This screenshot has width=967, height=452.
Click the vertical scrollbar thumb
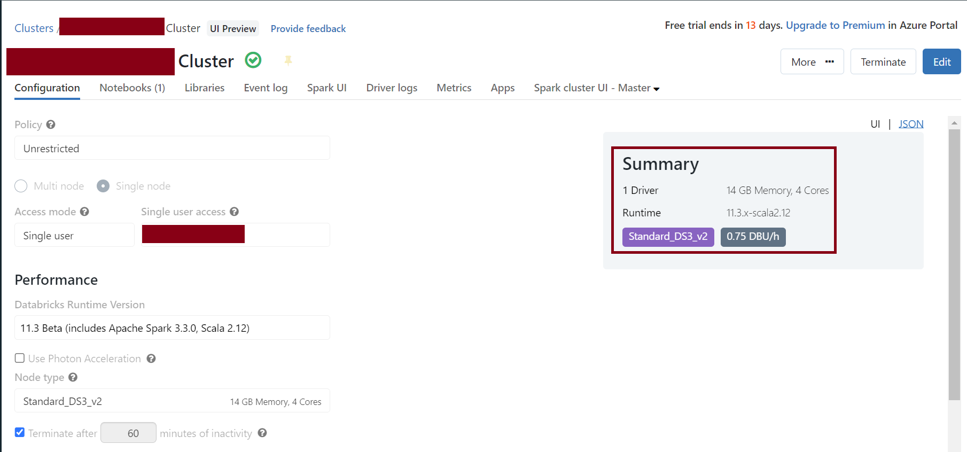(x=954, y=264)
